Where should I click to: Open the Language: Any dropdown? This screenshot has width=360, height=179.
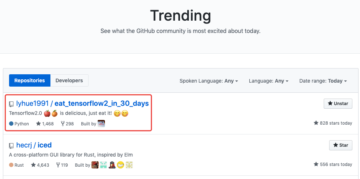click(269, 81)
